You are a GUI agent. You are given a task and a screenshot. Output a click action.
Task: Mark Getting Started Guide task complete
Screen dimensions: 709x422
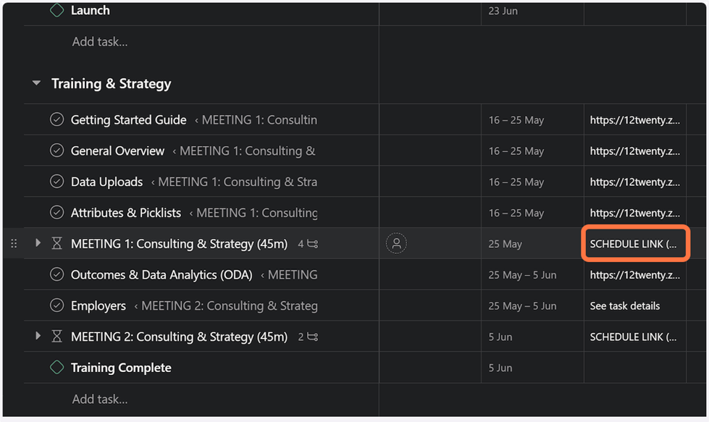(x=56, y=120)
